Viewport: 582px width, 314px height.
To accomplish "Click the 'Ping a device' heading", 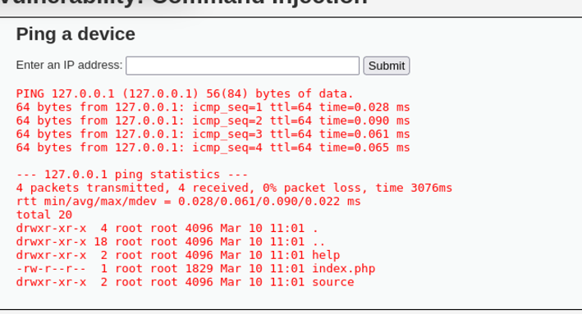I will 76,34.
